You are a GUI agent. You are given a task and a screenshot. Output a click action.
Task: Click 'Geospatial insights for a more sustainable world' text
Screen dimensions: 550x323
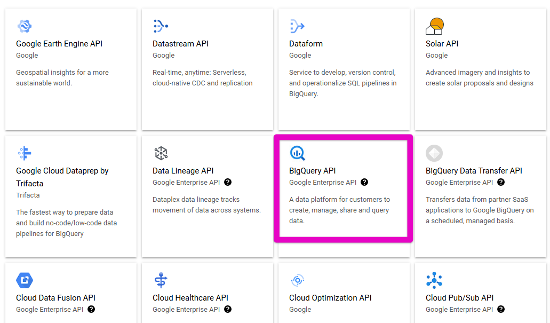click(62, 77)
